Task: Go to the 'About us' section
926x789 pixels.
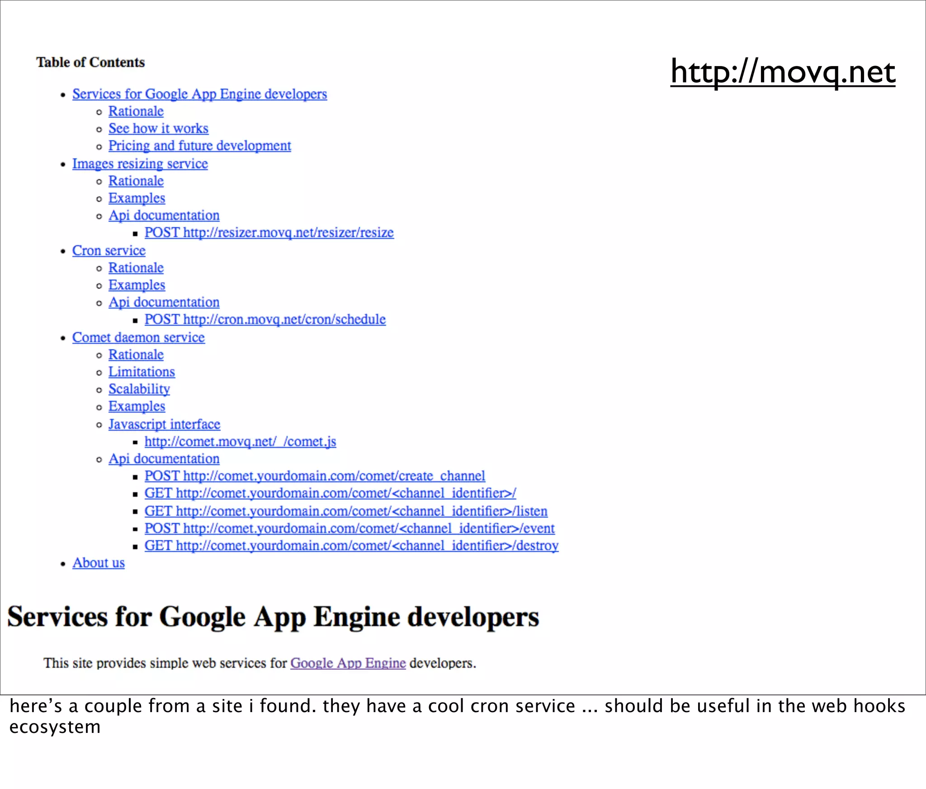Action: (x=99, y=563)
